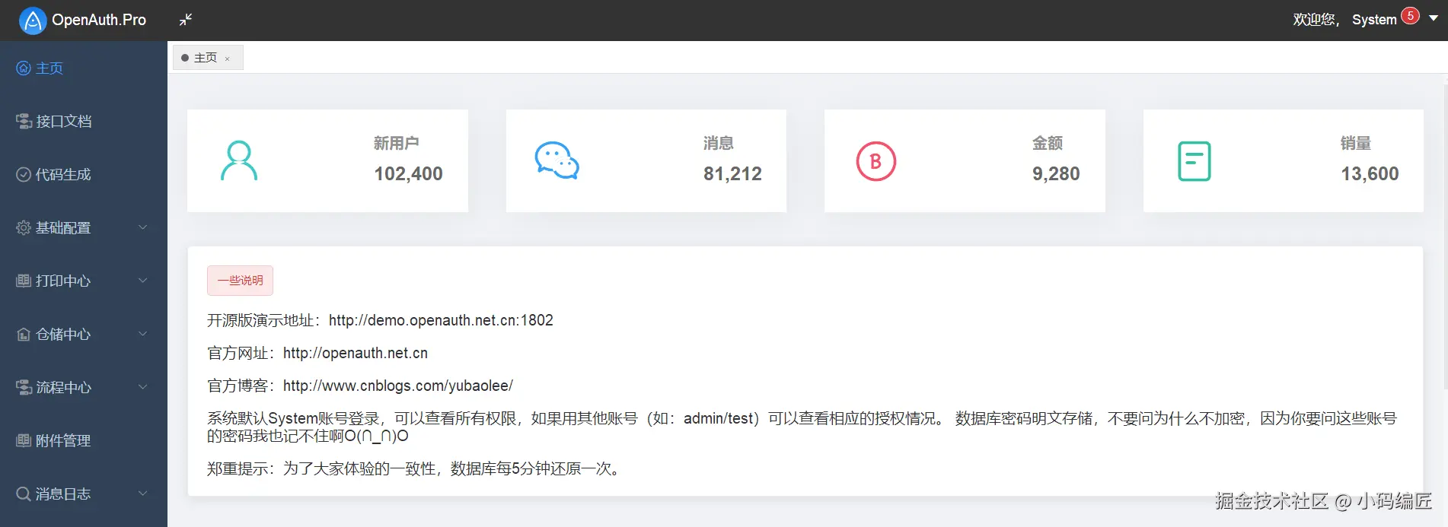Click the 金额 card label
The width and height of the screenshot is (1448, 527).
click(x=1047, y=143)
